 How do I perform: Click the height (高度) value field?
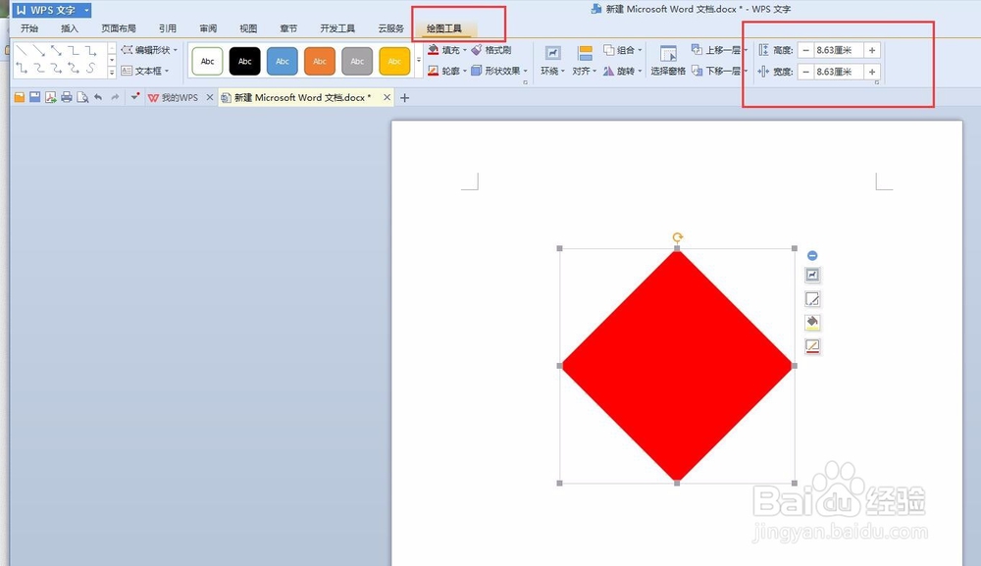pos(839,50)
